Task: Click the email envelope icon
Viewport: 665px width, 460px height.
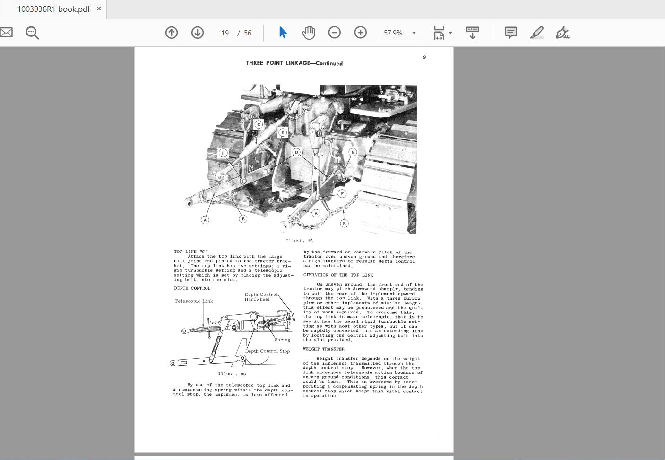Action: pyautogui.click(x=6, y=33)
